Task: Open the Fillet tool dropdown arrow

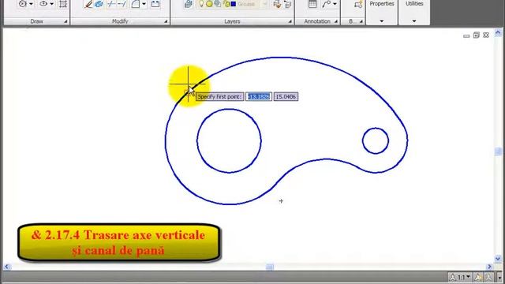Action: 144,4
